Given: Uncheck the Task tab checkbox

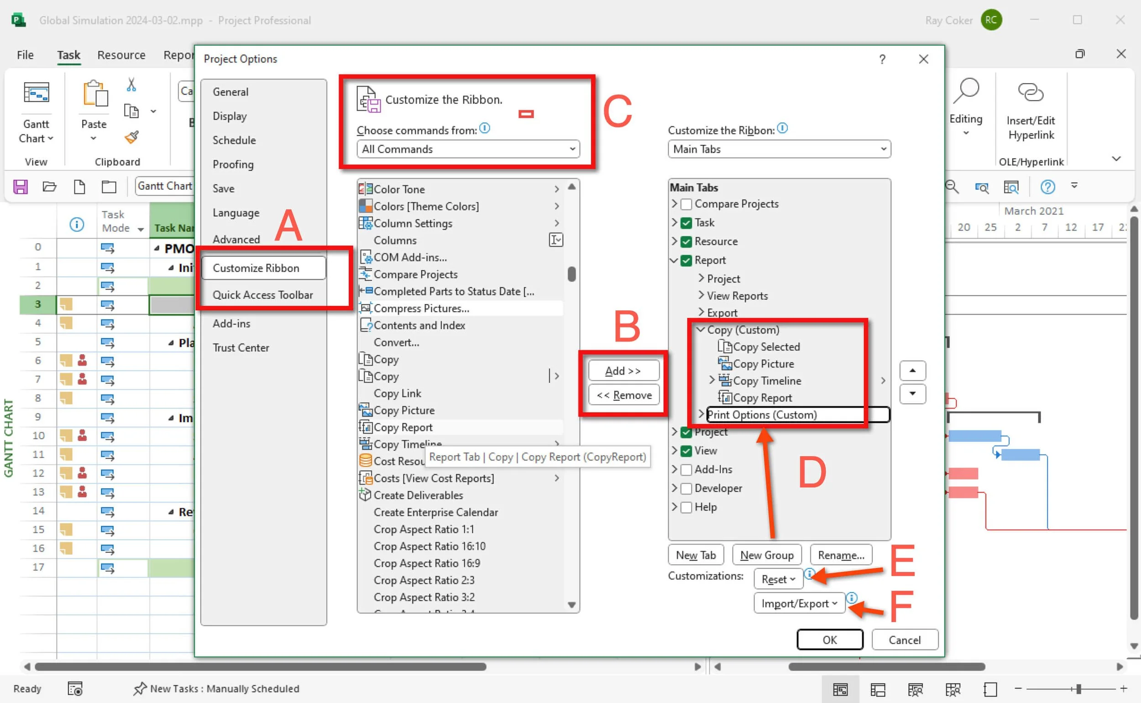Looking at the screenshot, I should 686,223.
